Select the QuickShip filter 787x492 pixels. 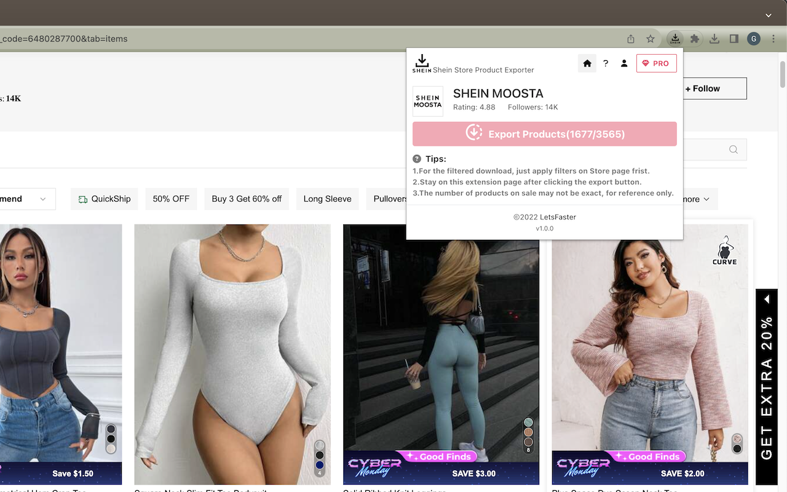(105, 199)
